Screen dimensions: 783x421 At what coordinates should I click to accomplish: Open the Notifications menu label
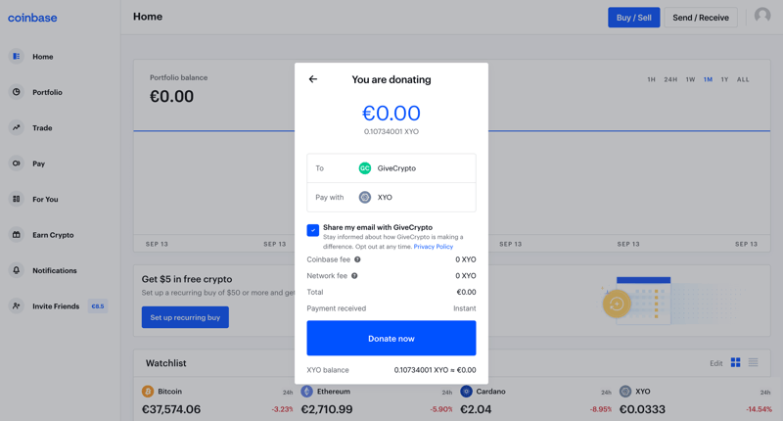pyautogui.click(x=55, y=270)
